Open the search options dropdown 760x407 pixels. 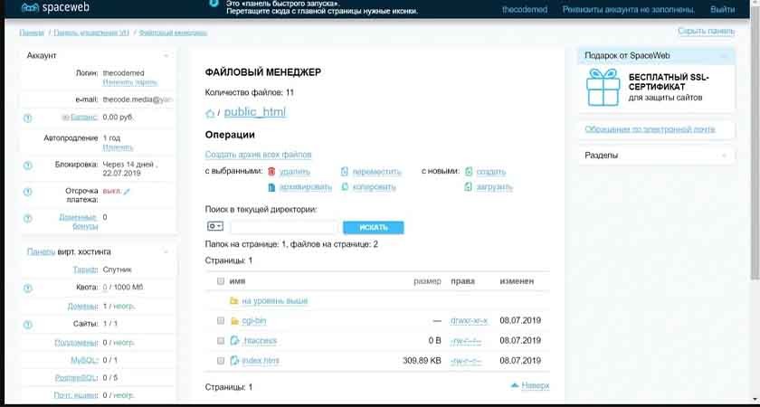tap(215, 226)
